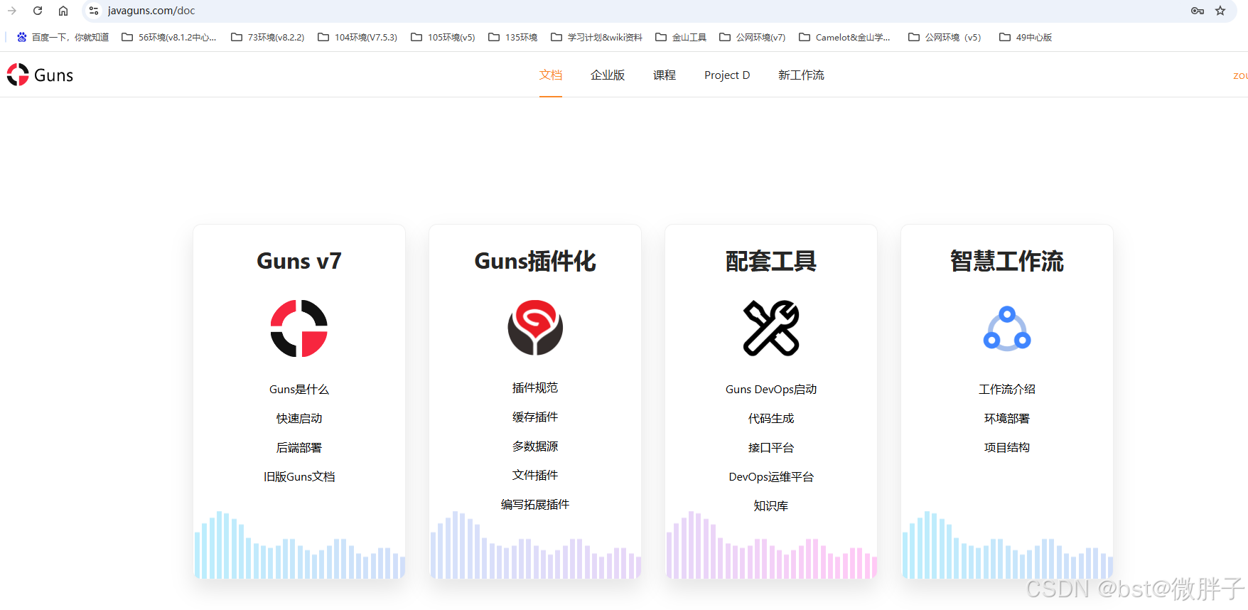Open the 编写拓展插件 link

point(535,505)
